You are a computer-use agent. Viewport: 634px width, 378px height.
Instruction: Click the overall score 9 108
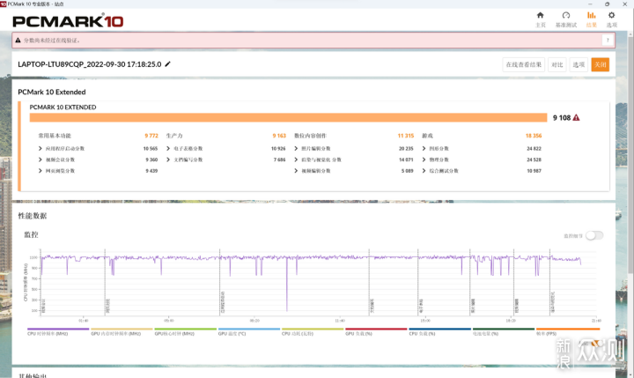562,117
